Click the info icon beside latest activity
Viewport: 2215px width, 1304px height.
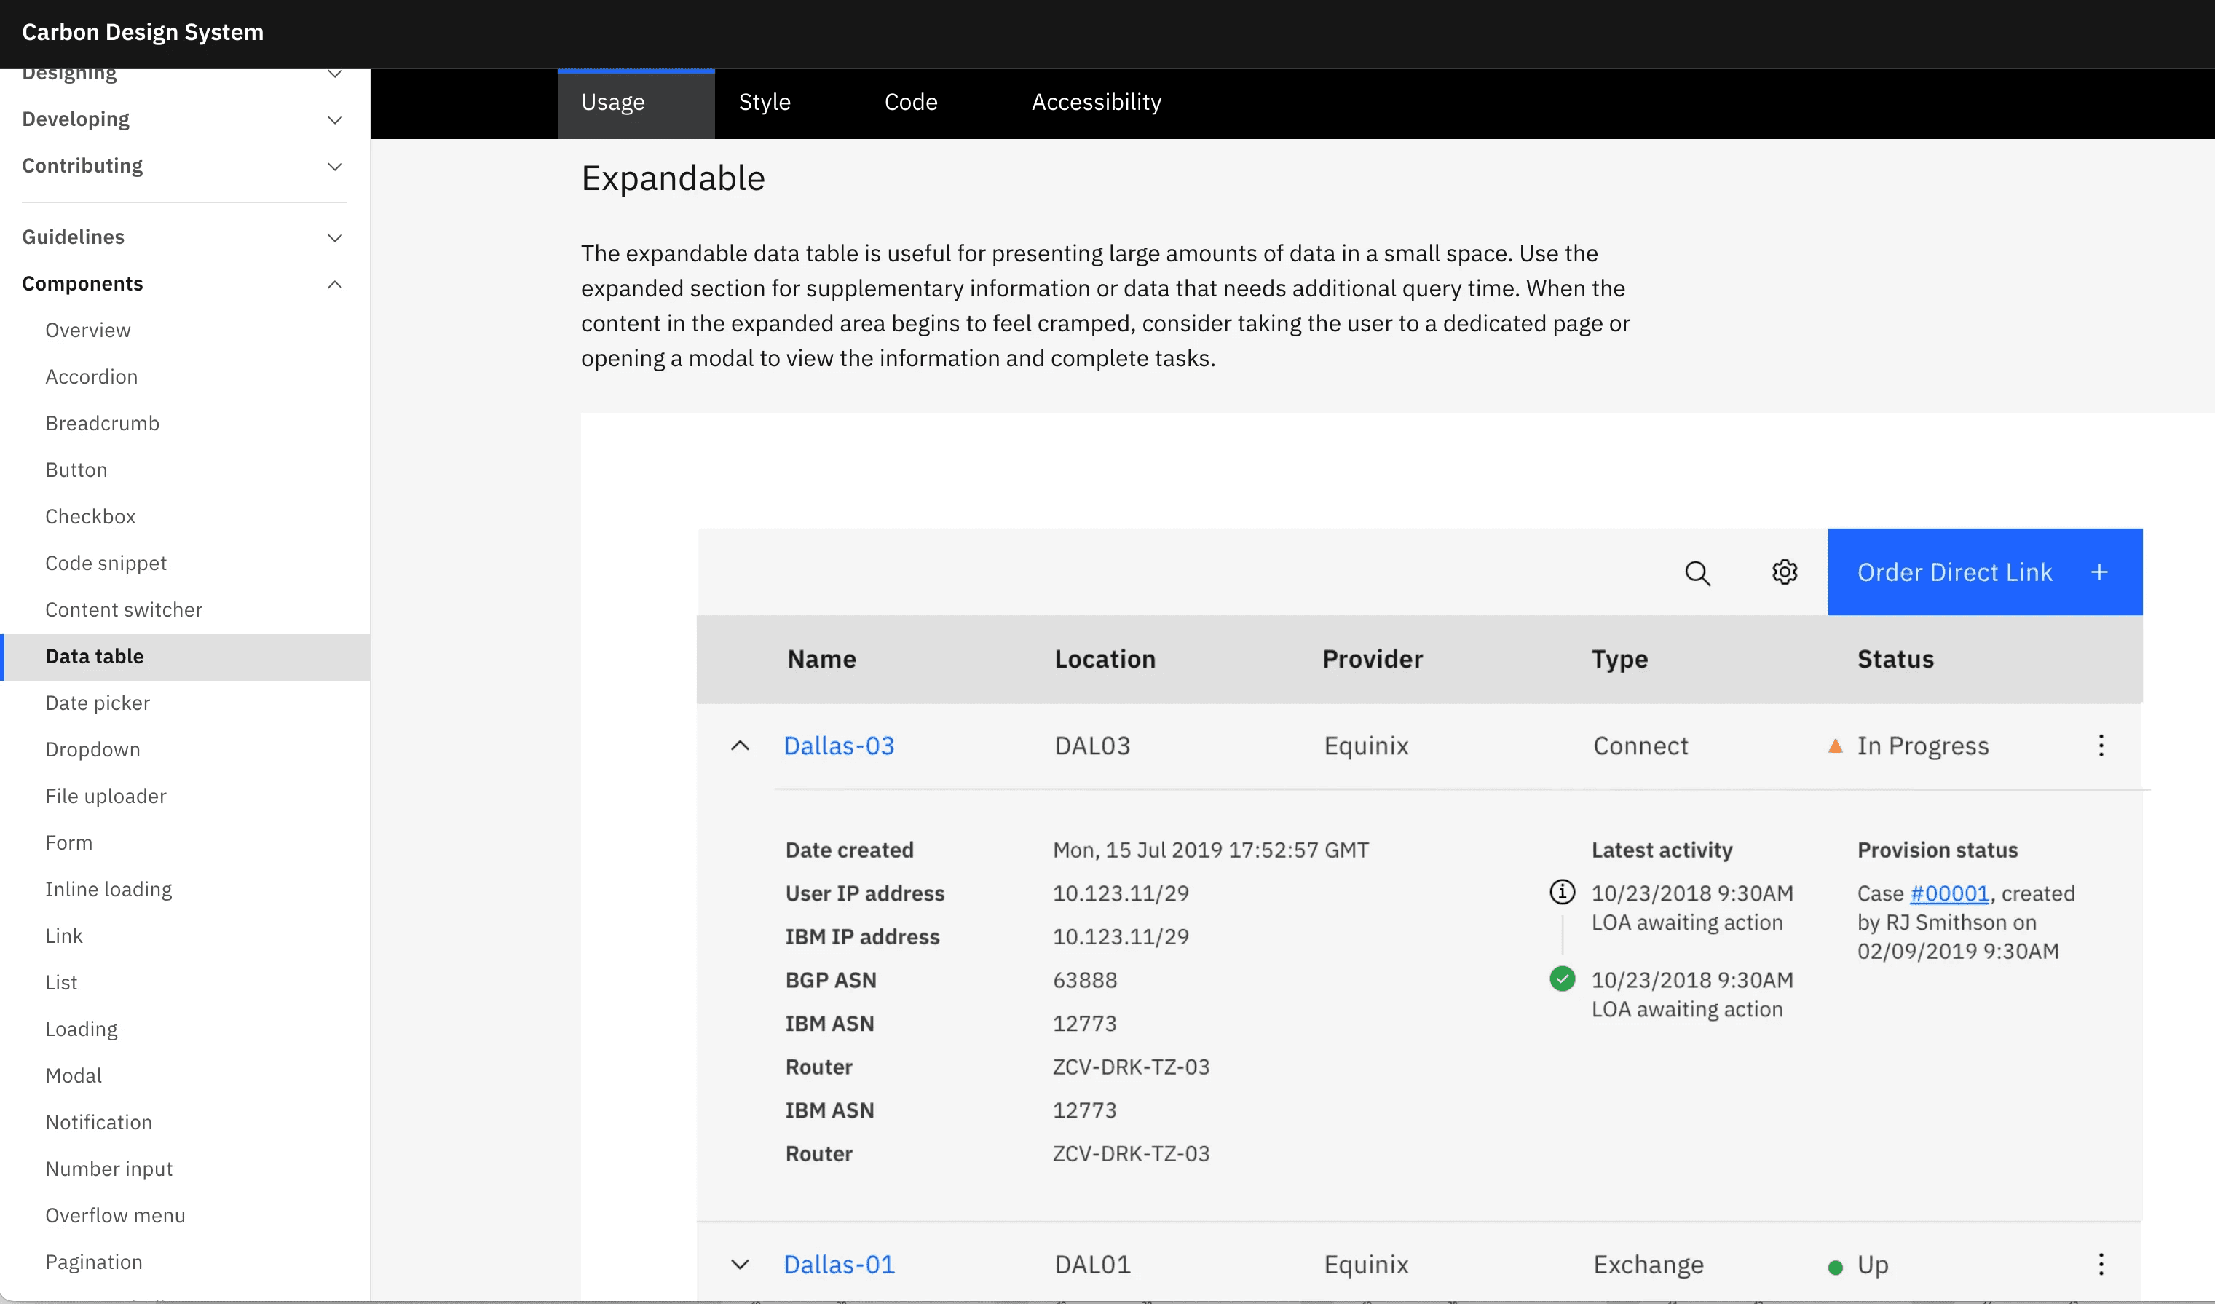point(1562,893)
